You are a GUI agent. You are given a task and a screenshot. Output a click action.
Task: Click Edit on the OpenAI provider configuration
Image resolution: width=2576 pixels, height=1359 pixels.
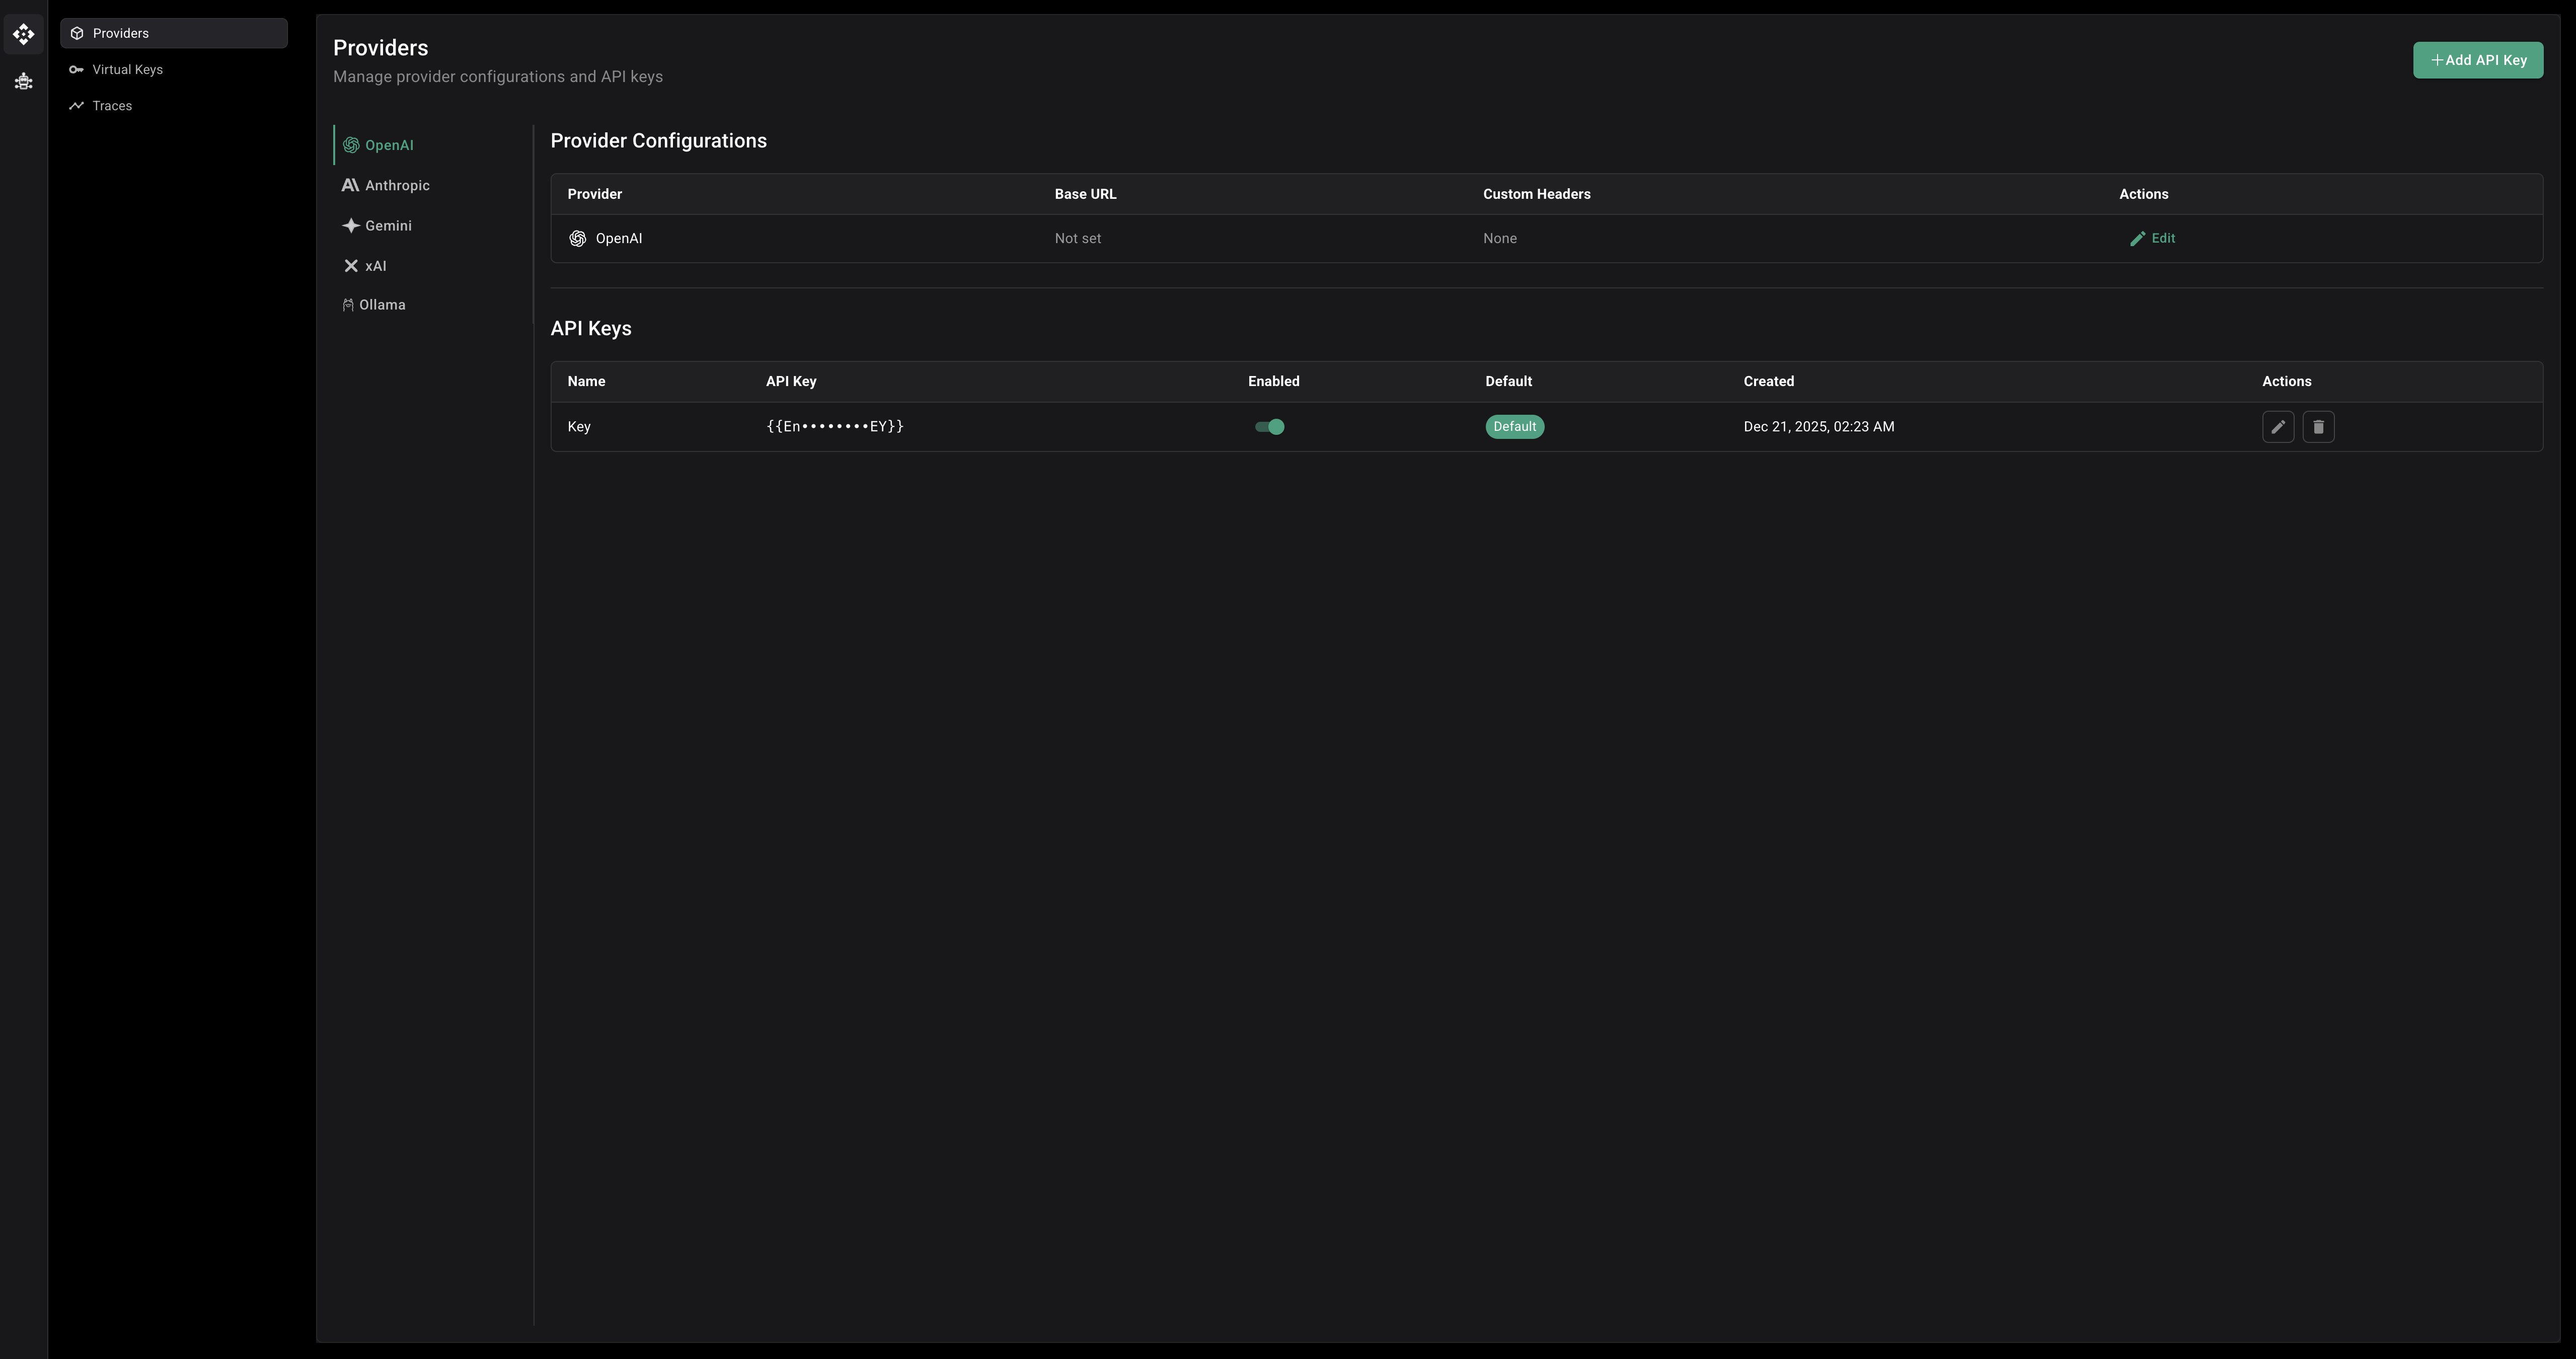pyautogui.click(x=2153, y=238)
